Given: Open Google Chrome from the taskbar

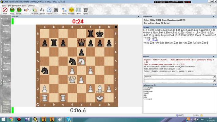Looking at the screenshot, I should point(11,119).
